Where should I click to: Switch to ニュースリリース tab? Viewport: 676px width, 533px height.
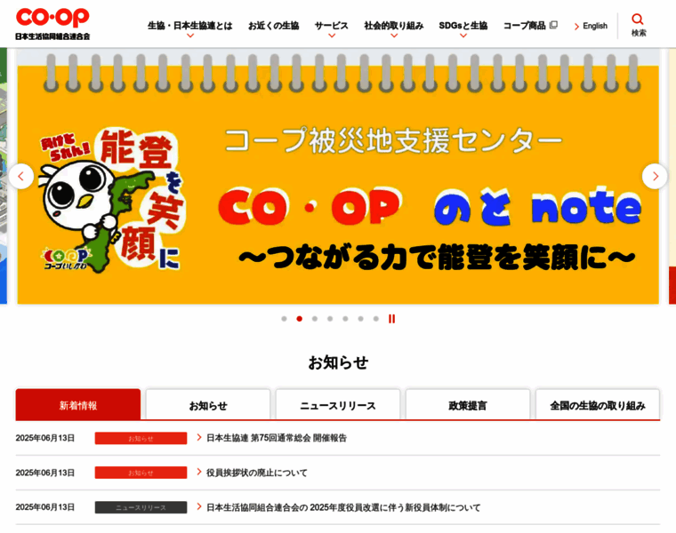point(338,405)
